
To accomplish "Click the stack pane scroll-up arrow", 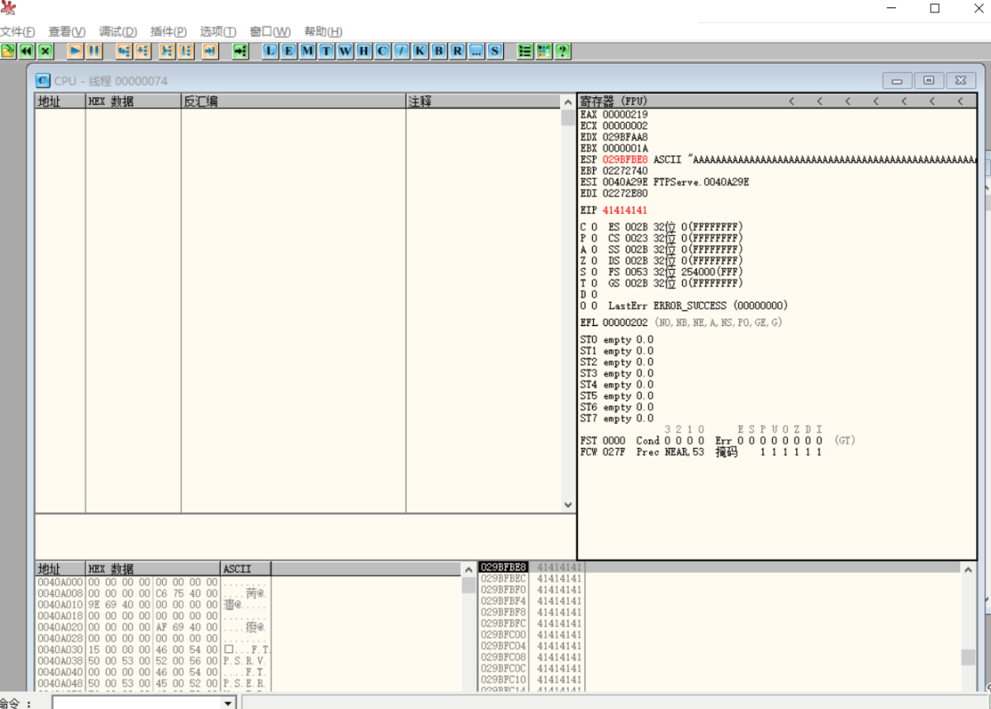I will point(968,568).
